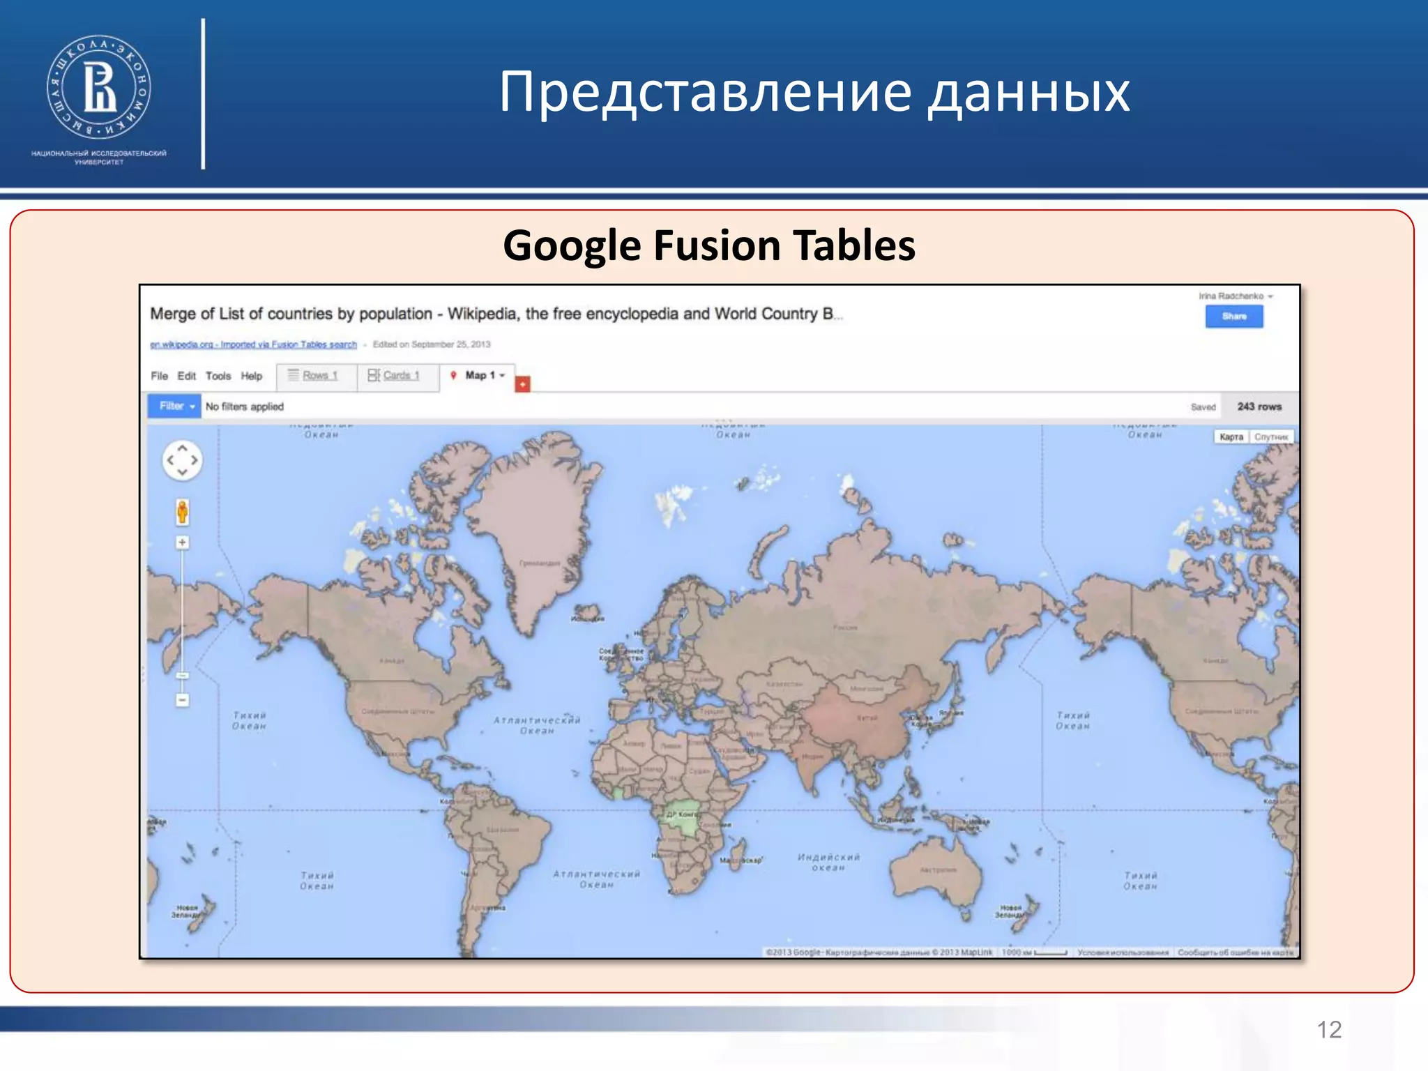Screen dimensions: 1428x1071
Task: Switch map to Карта view
Action: pos(1231,437)
